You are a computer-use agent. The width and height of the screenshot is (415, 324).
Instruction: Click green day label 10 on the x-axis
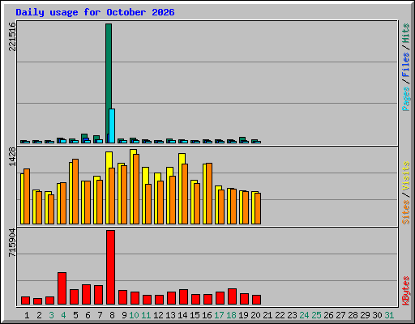point(134,315)
